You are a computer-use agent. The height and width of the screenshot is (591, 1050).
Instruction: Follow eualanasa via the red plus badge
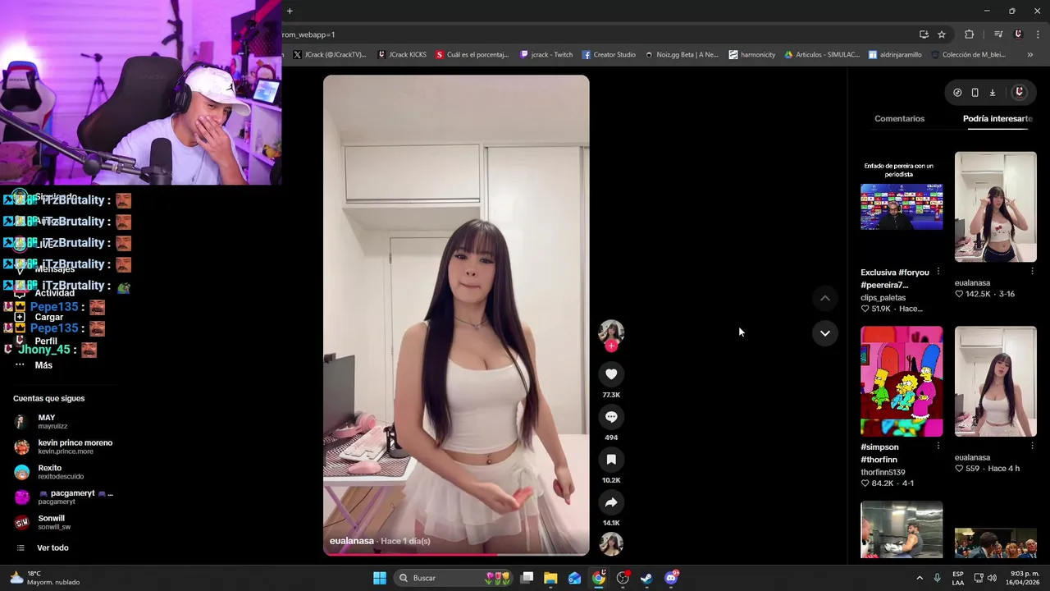click(x=611, y=346)
